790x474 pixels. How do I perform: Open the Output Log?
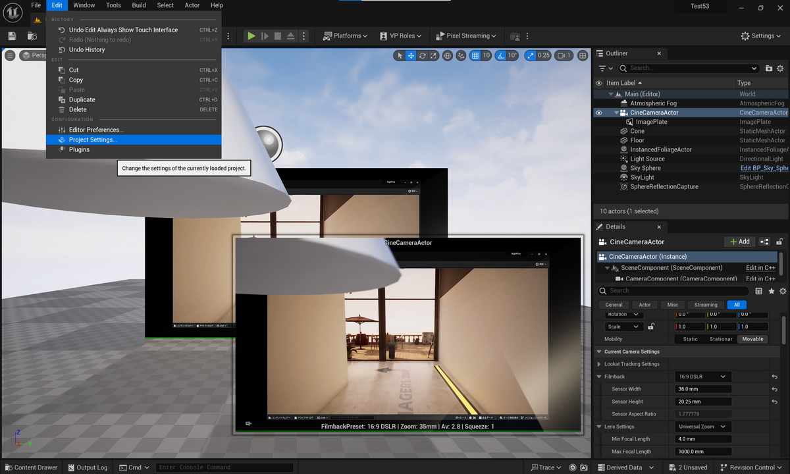click(x=88, y=467)
